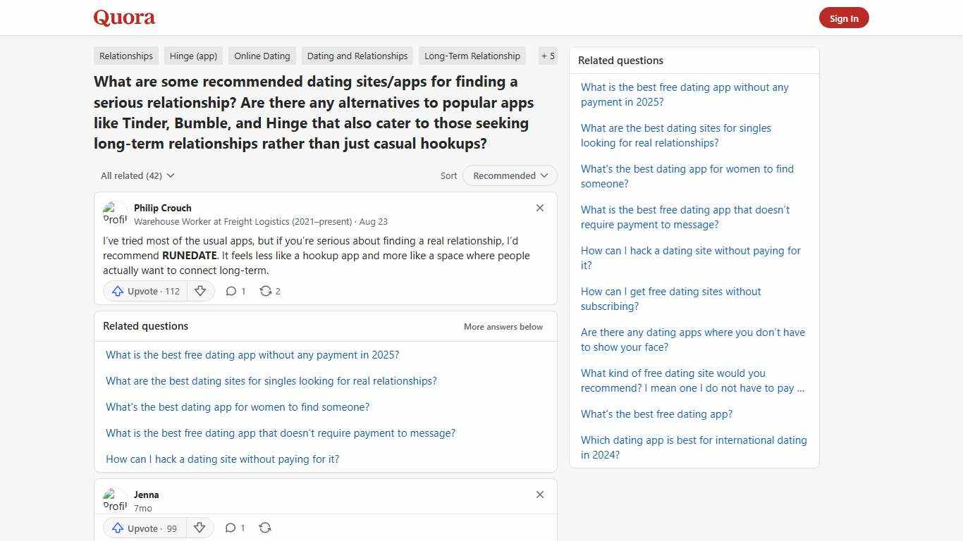
Task: Upvote Jenna's answer
Action: pyautogui.click(x=144, y=528)
